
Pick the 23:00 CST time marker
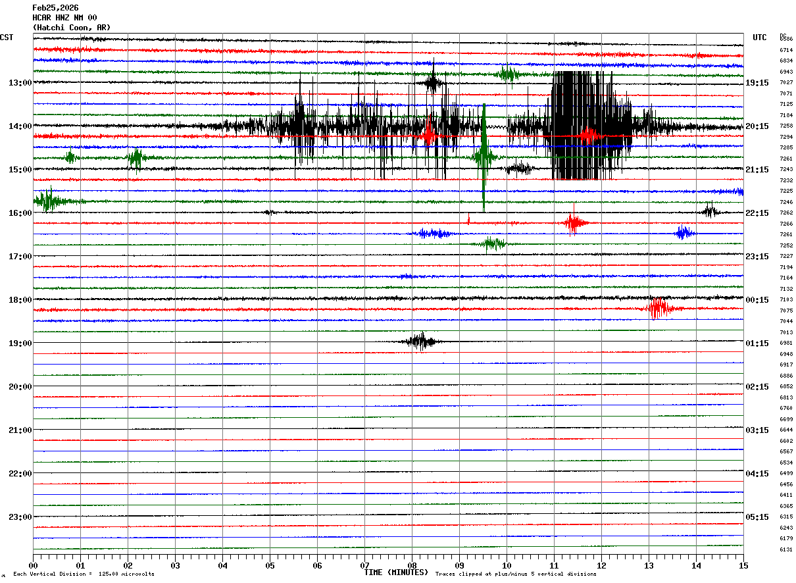click(20, 517)
